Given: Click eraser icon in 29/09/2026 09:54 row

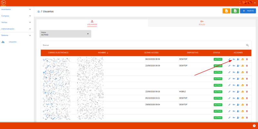Looking at the screenshot, I should point(243,105).
